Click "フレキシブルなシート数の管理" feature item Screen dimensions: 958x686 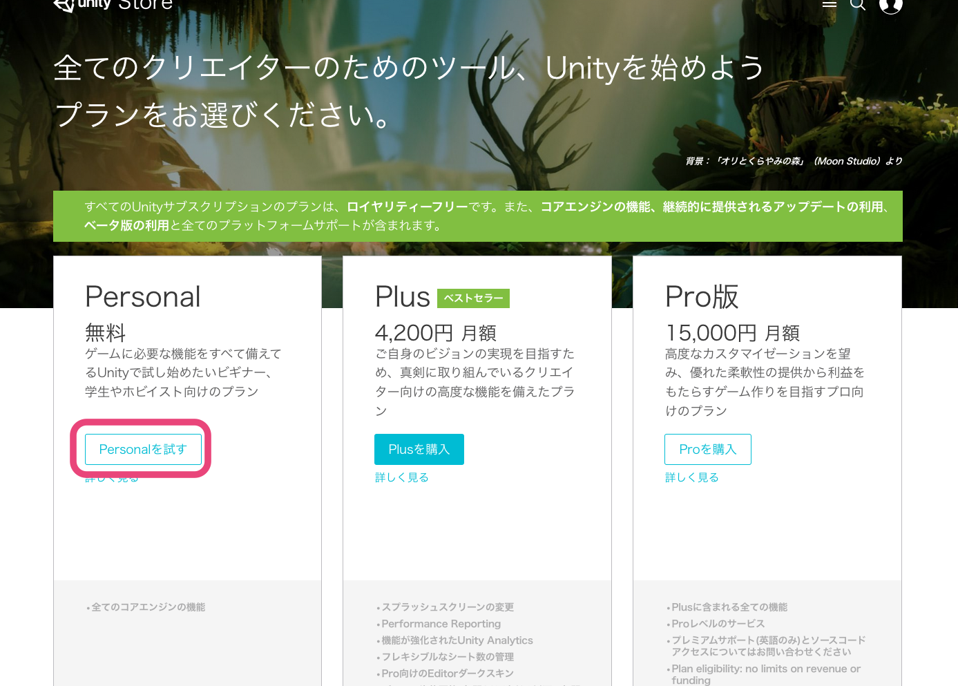point(448,657)
